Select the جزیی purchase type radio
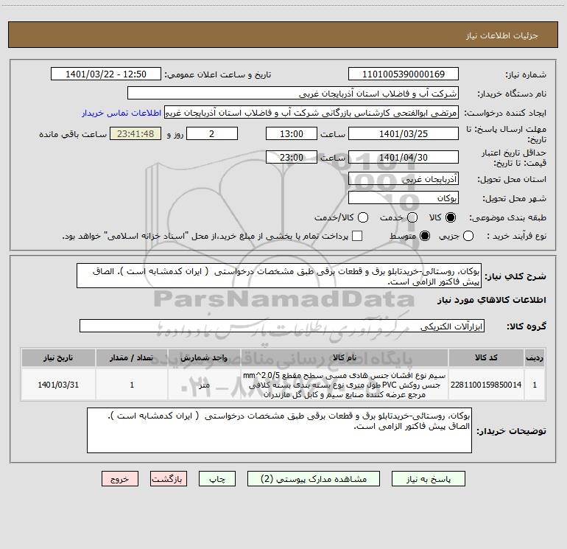Screen dimensions: 567x549 468,236
